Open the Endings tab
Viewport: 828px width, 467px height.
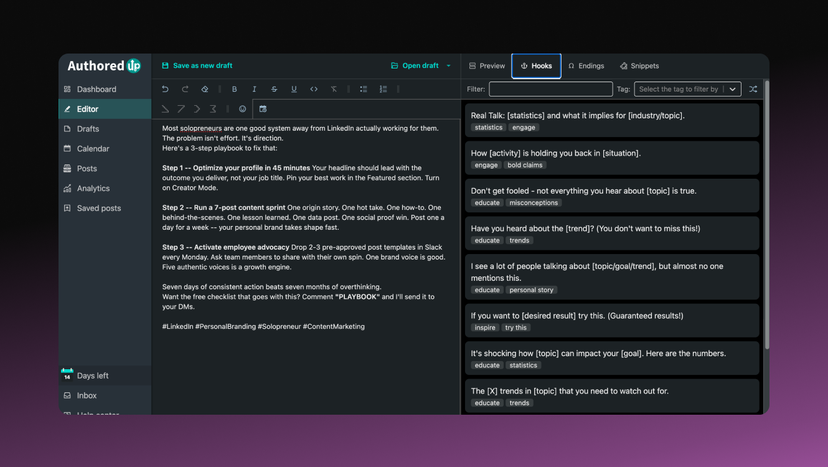pos(586,66)
